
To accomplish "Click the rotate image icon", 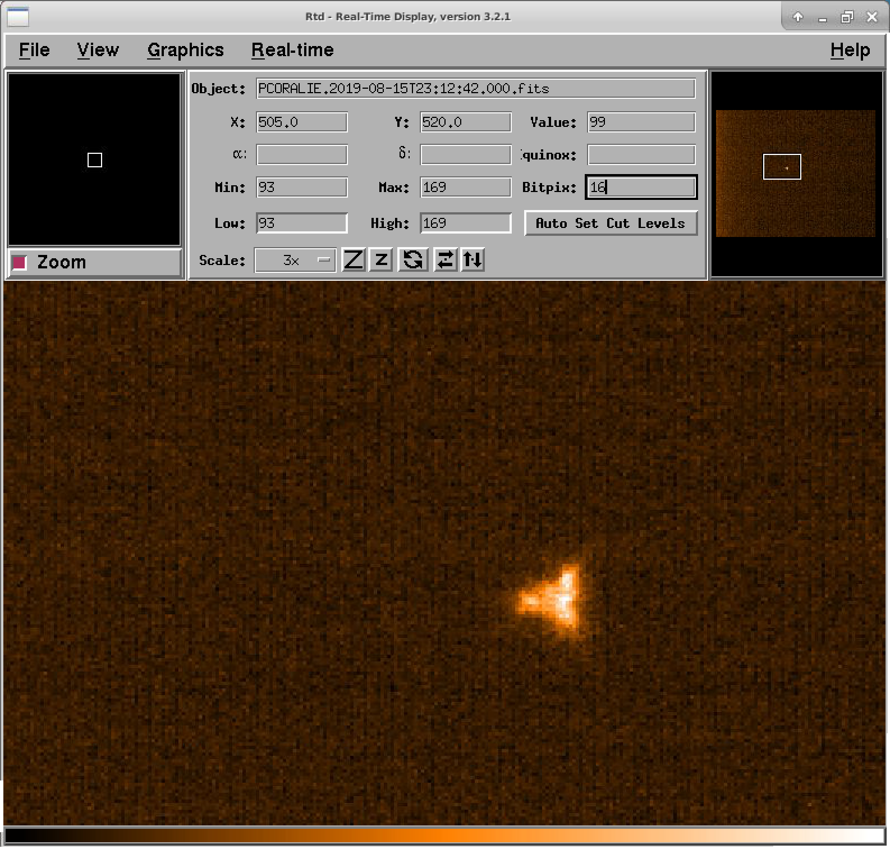I will (x=413, y=260).
